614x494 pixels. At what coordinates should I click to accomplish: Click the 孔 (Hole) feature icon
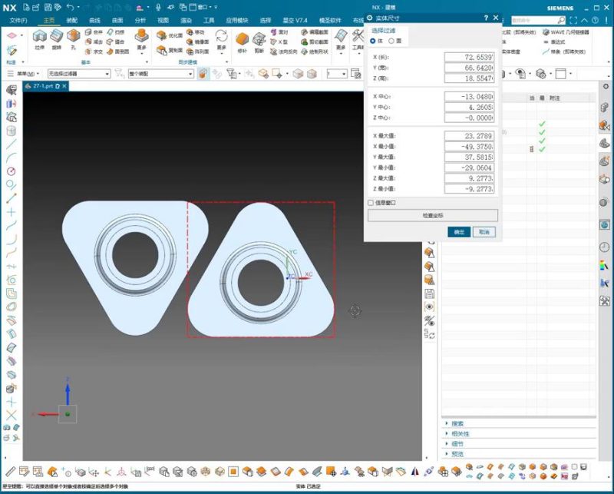click(73, 37)
